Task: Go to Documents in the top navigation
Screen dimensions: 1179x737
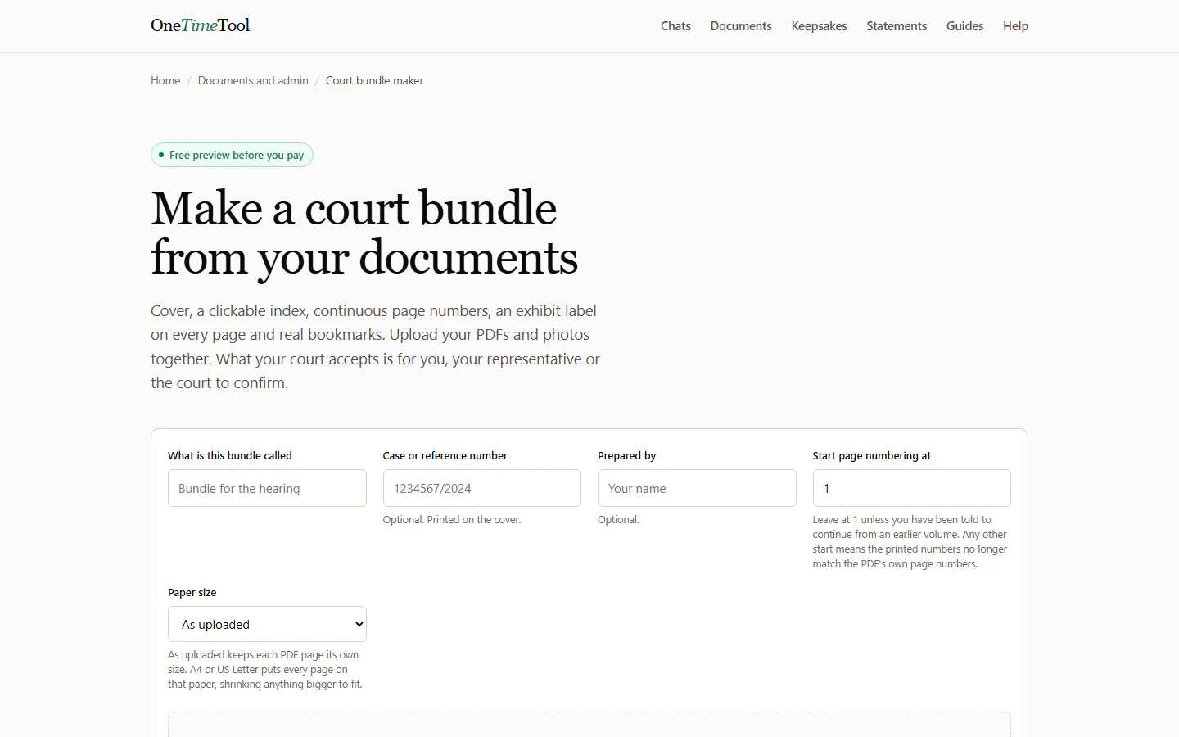Action: click(741, 26)
